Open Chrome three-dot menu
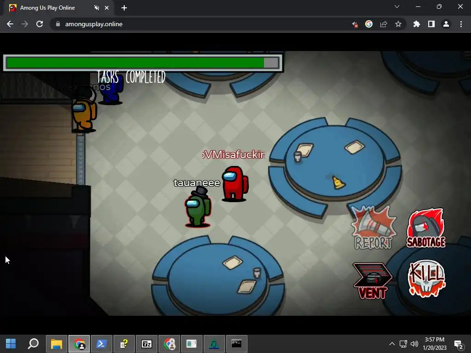 461,24
